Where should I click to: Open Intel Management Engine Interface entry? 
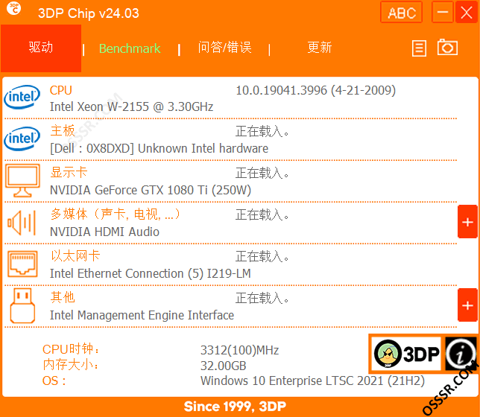click(x=142, y=315)
